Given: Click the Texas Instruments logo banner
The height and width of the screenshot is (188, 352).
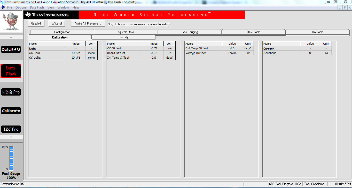Looking at the screenshot, I should tap(51, 15).
